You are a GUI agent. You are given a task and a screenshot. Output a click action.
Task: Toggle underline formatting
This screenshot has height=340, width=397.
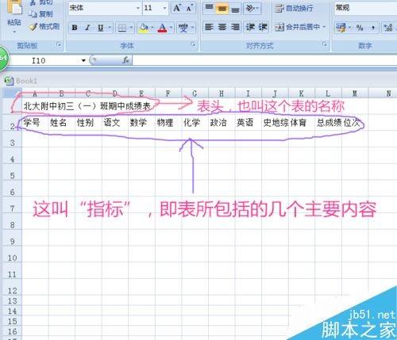[100, 28]
